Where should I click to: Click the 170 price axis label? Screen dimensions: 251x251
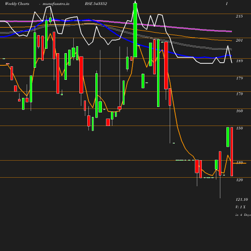pyautogui.click(x=239, y=94)
